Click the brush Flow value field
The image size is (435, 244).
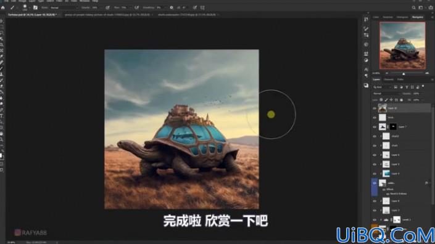coord(123,8)
